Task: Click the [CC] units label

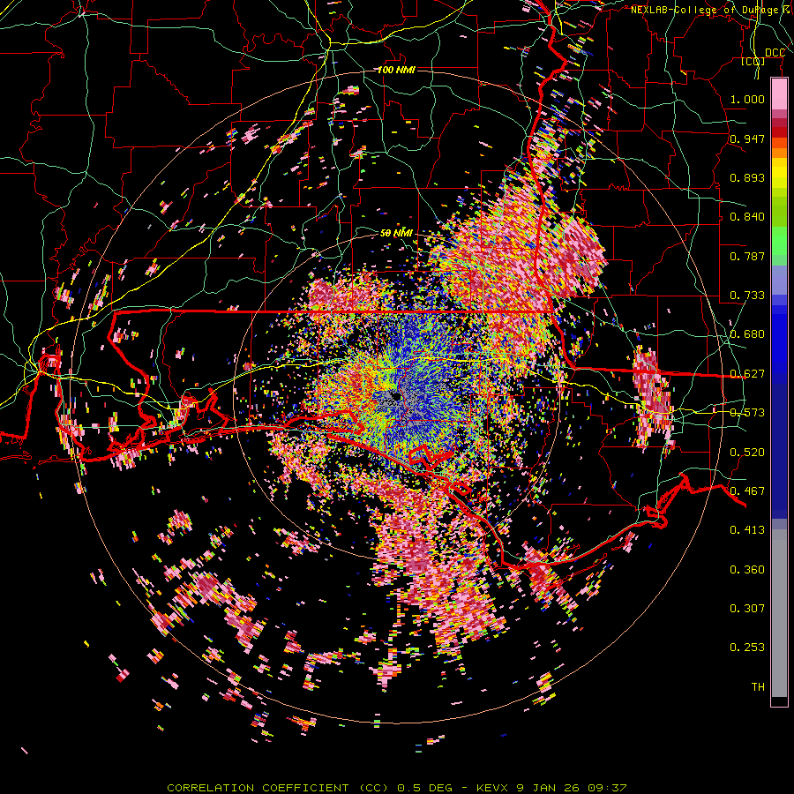Action: [753, 61]
